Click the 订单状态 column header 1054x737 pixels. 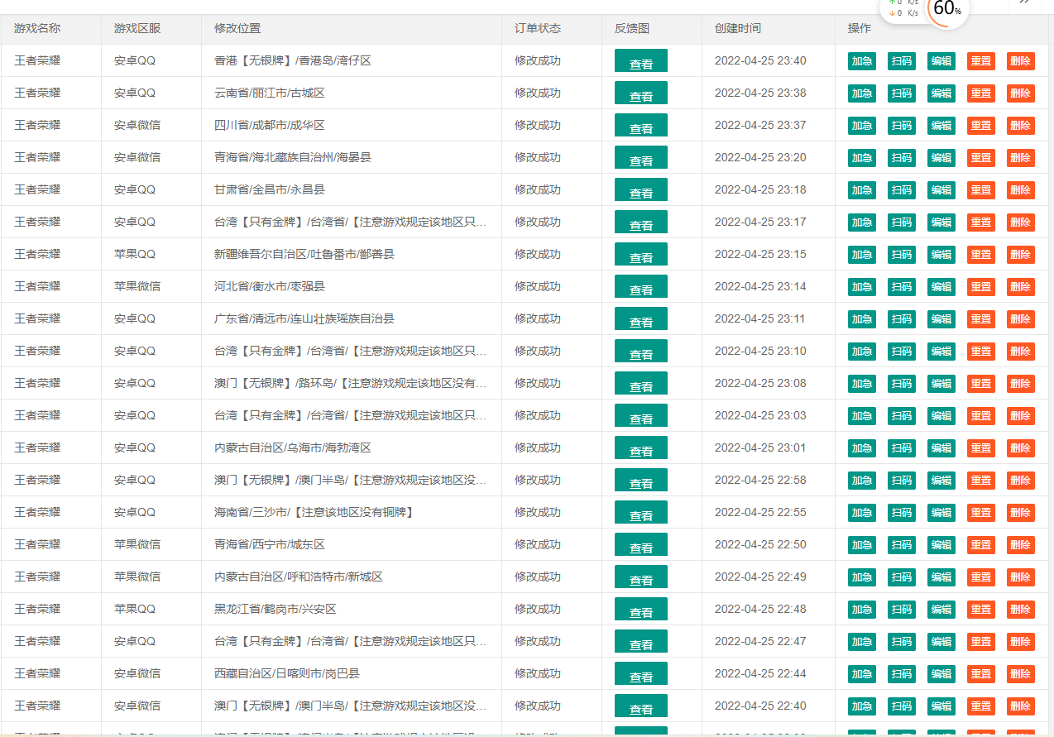coord(538,28)
